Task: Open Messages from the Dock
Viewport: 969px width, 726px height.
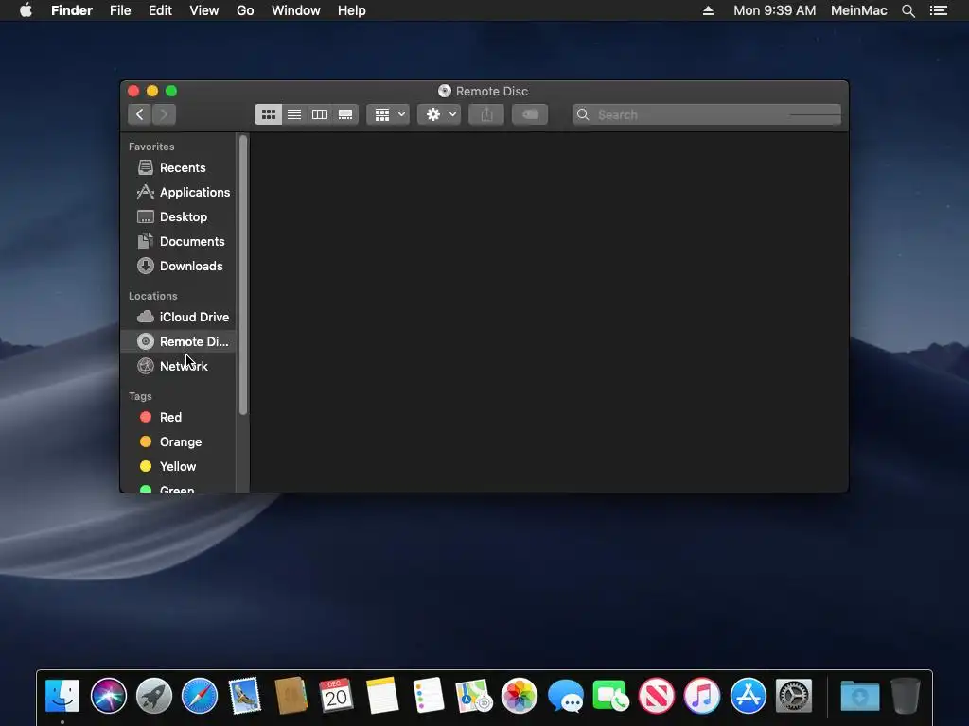Action: click(565, 696)
